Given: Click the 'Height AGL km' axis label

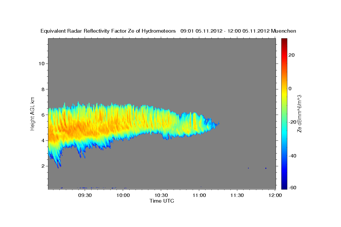Looking at the screenshot, I should coord(33,113).
